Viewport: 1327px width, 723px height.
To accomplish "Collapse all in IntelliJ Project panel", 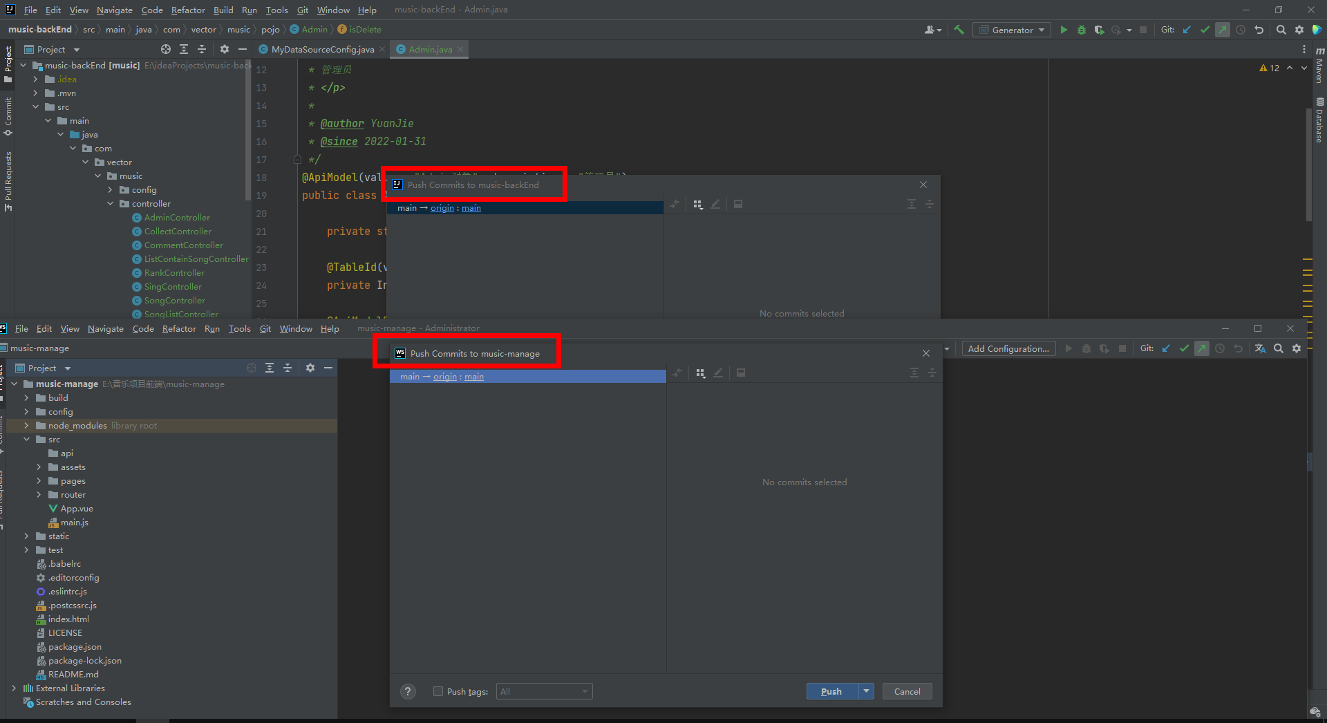I will click(202, 49).
